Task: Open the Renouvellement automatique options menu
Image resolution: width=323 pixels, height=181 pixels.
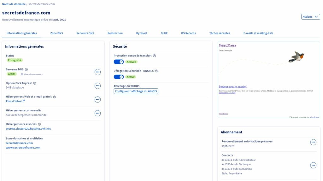Action: 313,142
